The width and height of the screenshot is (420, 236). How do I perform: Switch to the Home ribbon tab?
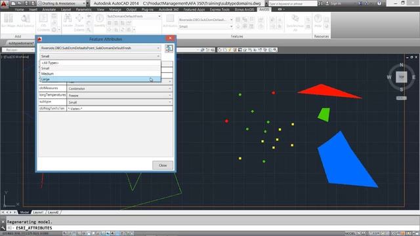(19, 9)
